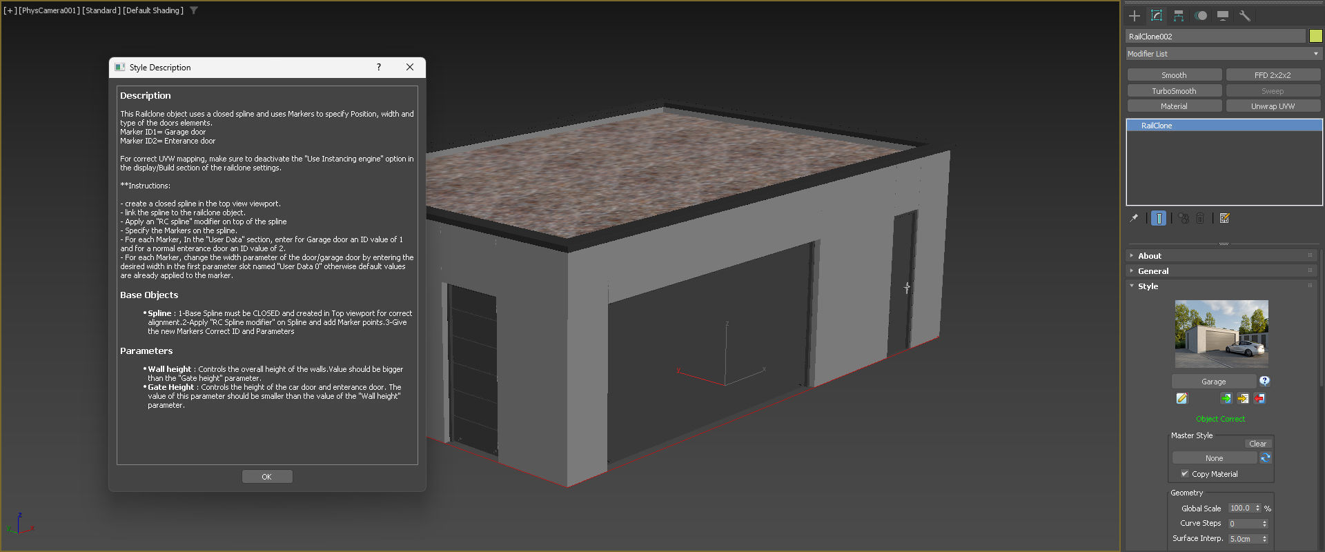Click the Object Correct status text

(1221, 419)
